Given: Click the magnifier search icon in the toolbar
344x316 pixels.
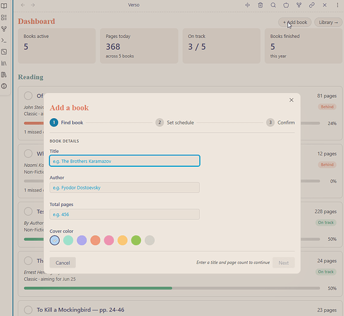Looking at the screenshot, I should click(x=273, y=5).
